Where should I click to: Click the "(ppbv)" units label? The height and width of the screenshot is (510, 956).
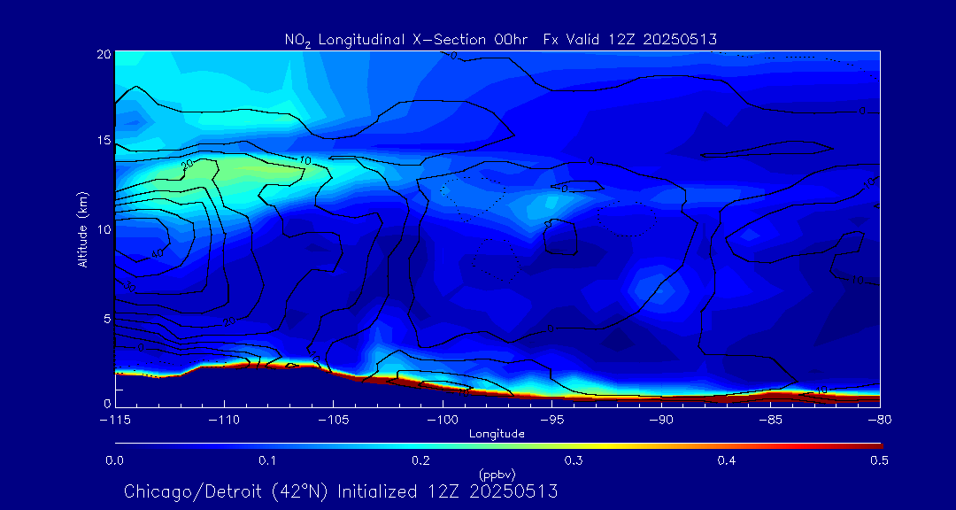(x=497, y=474)
